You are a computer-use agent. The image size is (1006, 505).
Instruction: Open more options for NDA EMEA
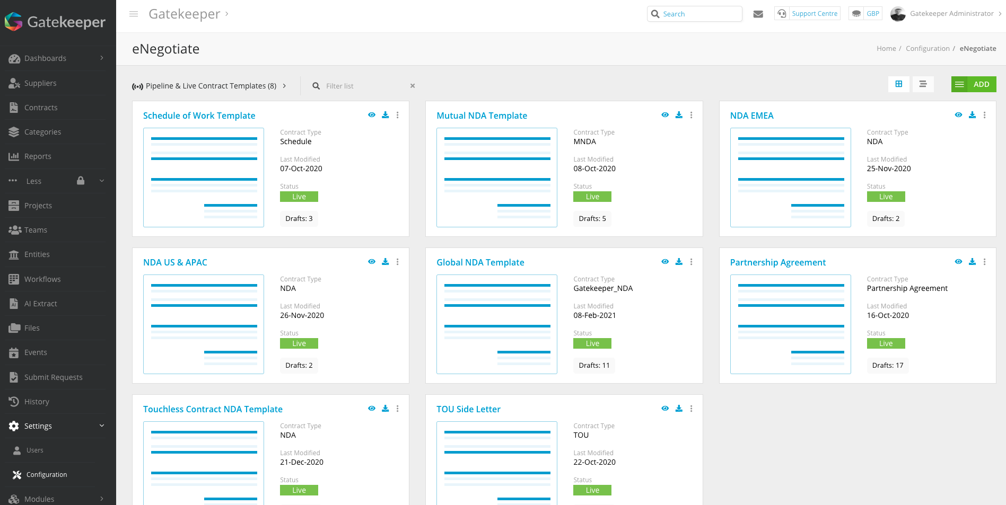pyautogui.click(x=984, y=115)
